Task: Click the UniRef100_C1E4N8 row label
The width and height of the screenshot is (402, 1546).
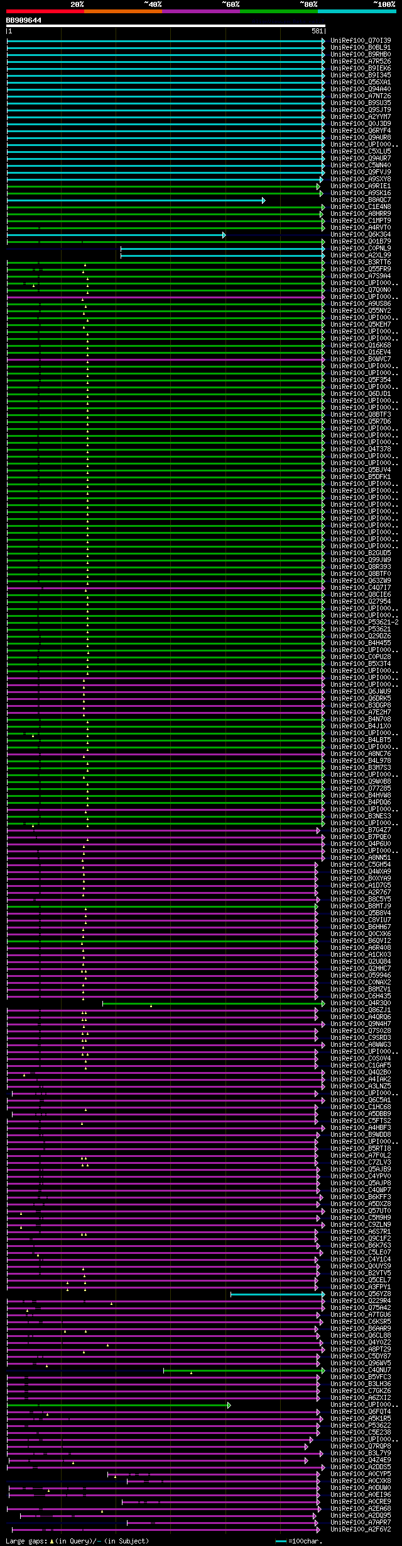Action: coord(361,206)
